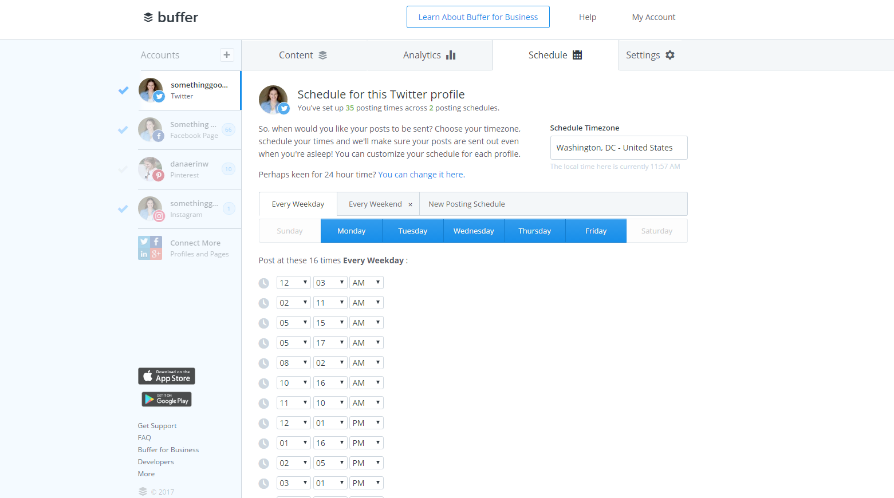Open My Account menu
Screen dimensions: 894x498
coord(653,17)
